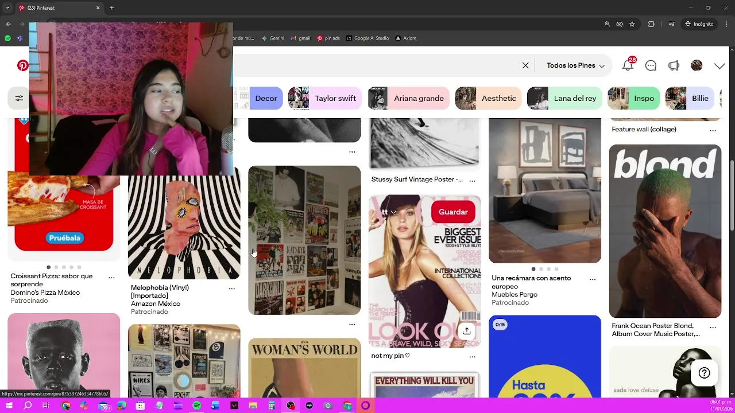Click the 'Feature wall (collage)' title text
The height and width of the screenshot is (413, 735).
click(644, 129)
